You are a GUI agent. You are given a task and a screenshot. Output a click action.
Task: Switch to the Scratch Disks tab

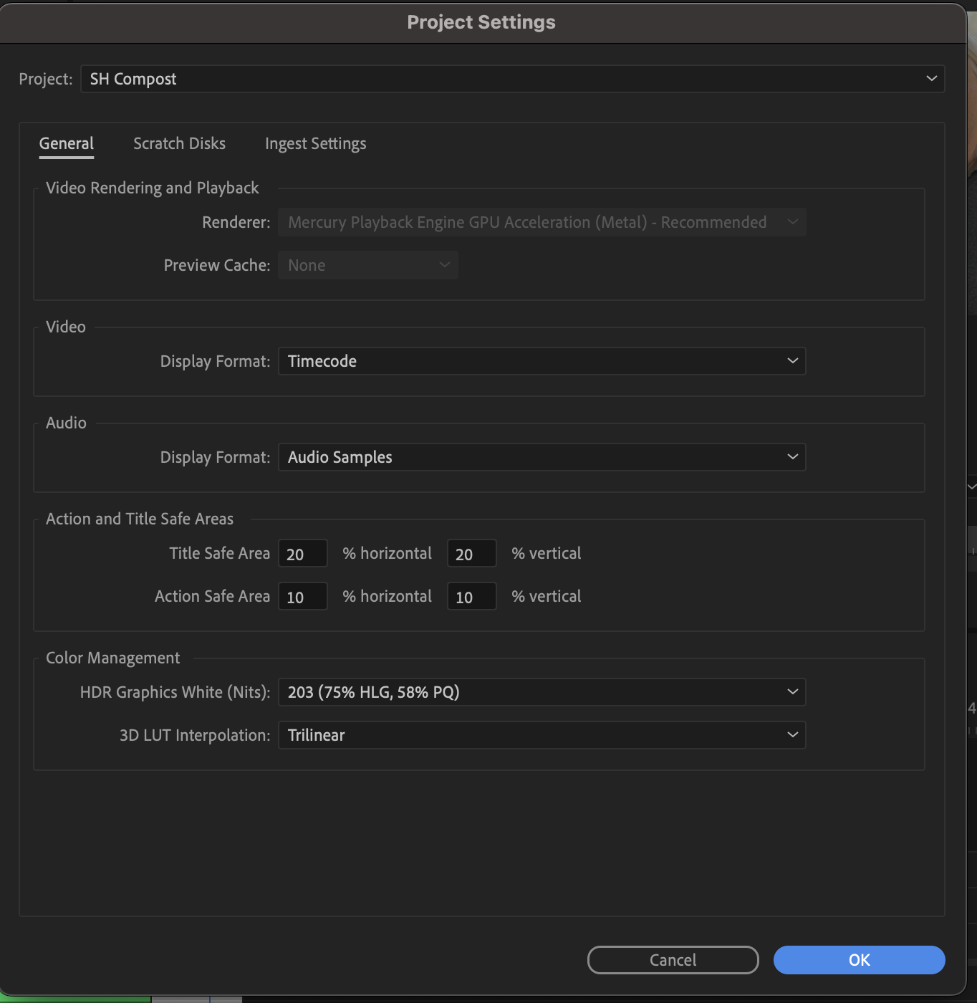click(178, 143)
